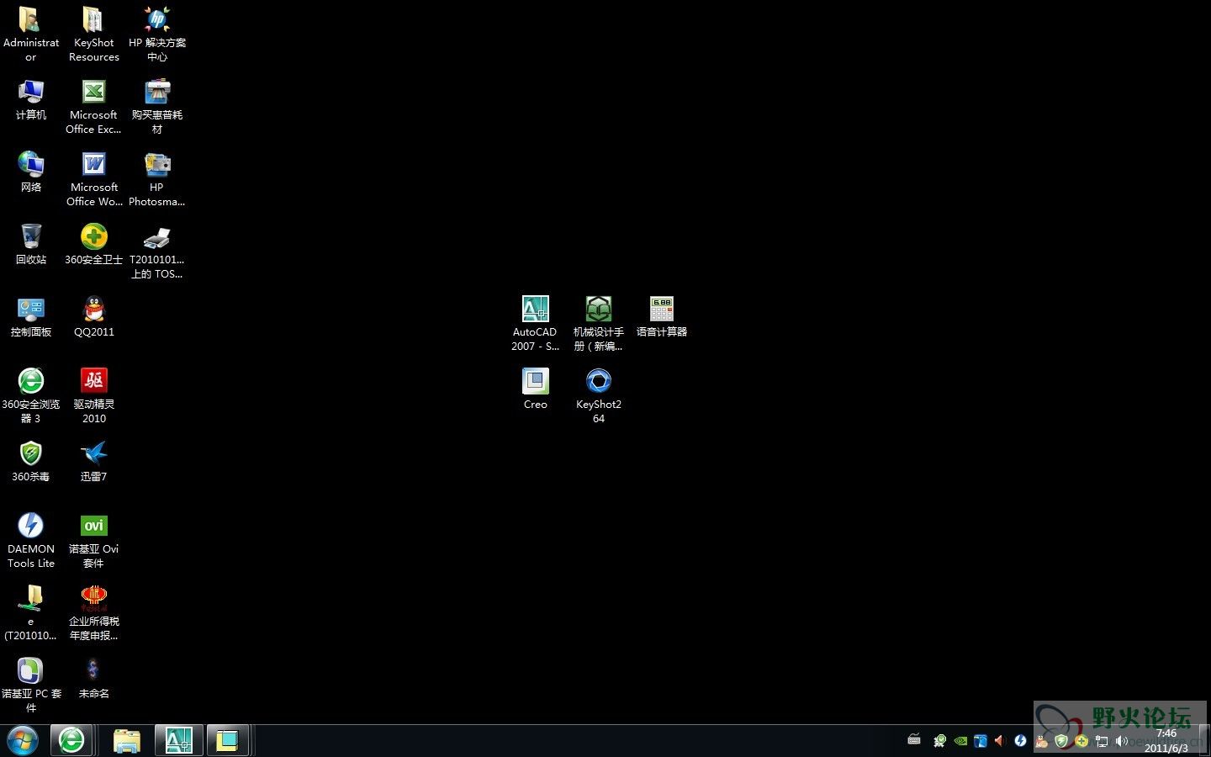Screen dimensions: 1211x757
Task: Launch 诺基亚 Ovi 套件 shortcut
Action: pyautogui.click(x=93, y=527)
